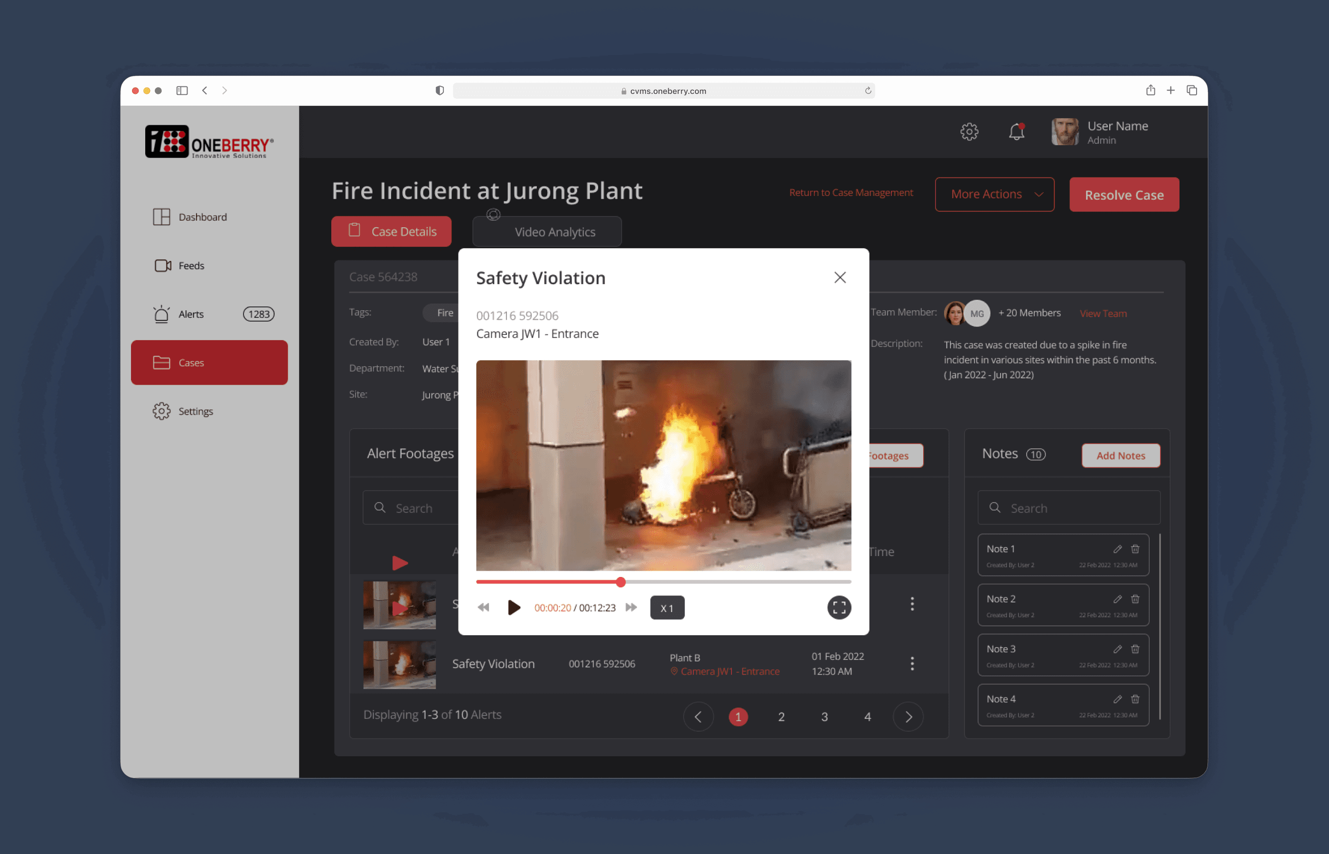The height and width of the screenshot is (854, 1329).
Task: Change the X 1 playback speed
Action: pos(667,608)
